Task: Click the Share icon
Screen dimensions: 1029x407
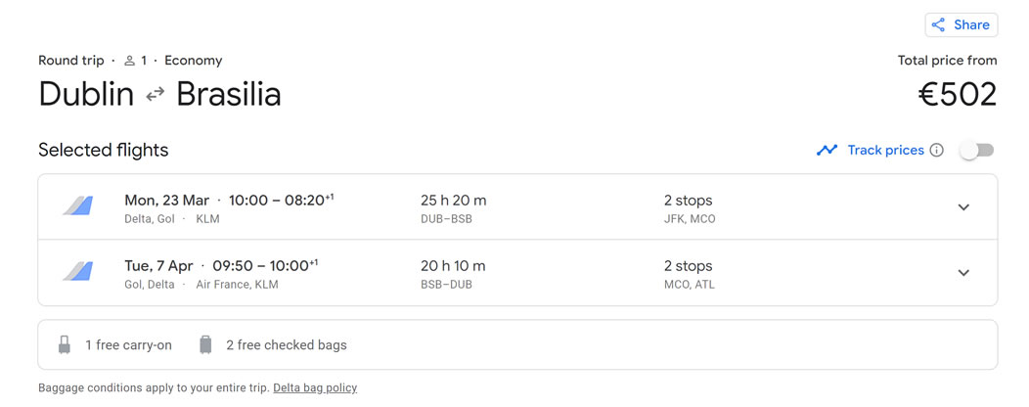Action: tap(938, 25)
